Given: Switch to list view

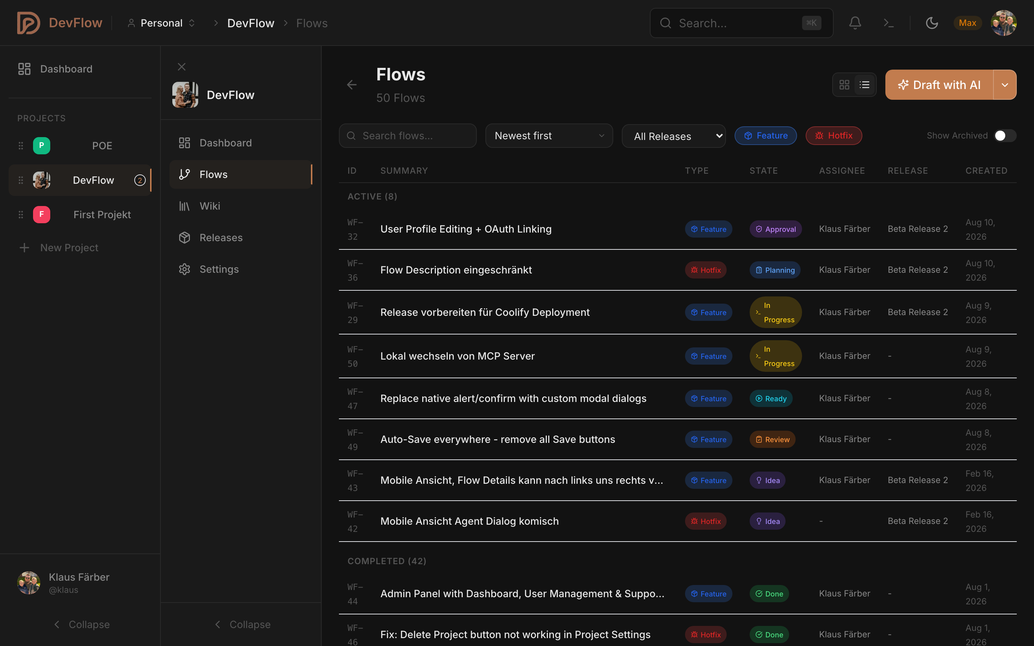Looking at the screenshot, I should (865, 85).
